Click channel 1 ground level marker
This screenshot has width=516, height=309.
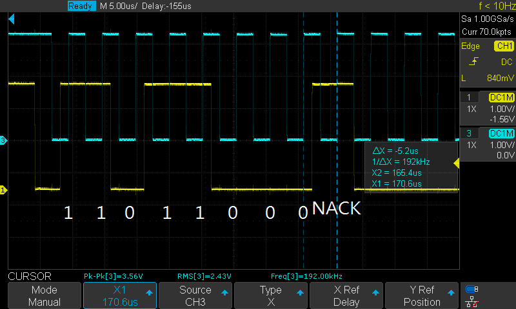[x=3, y=190]
